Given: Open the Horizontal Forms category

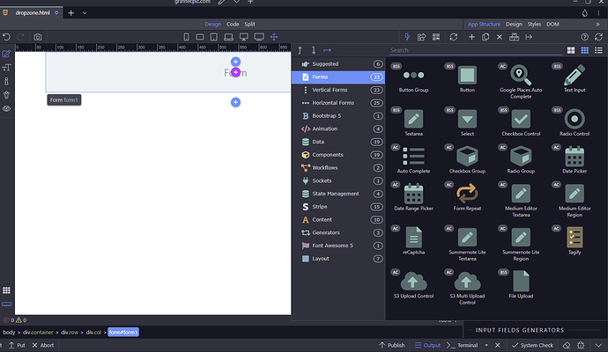Looking at the screenshot, I should pos(338,103).
